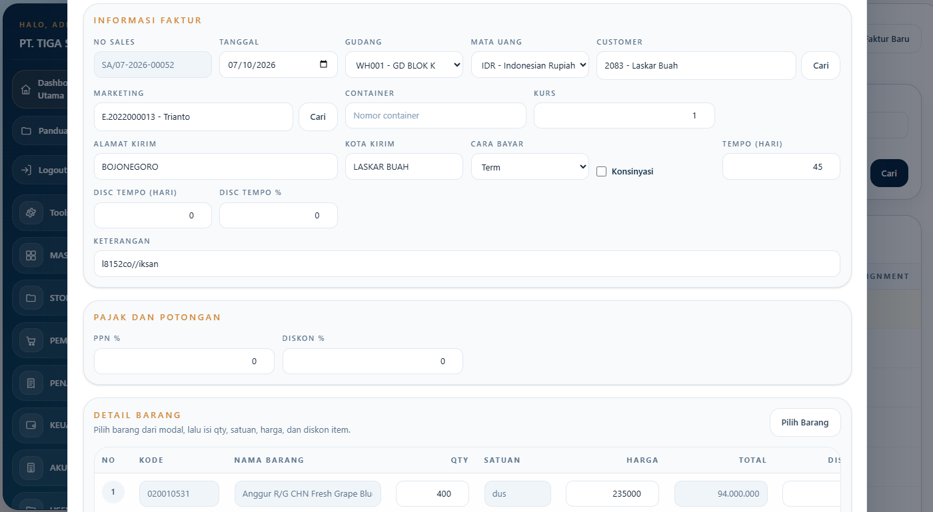Viewport: 933px width, 512px height.
Task: Click the Kota Kirim field
Action: [404, 166]
